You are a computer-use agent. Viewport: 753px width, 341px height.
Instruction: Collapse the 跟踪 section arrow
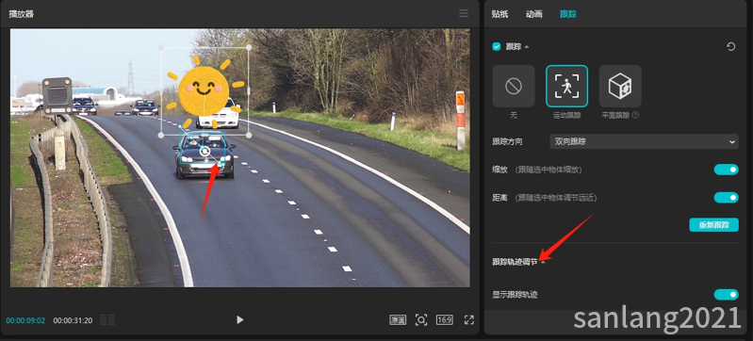tap(527, 47)
